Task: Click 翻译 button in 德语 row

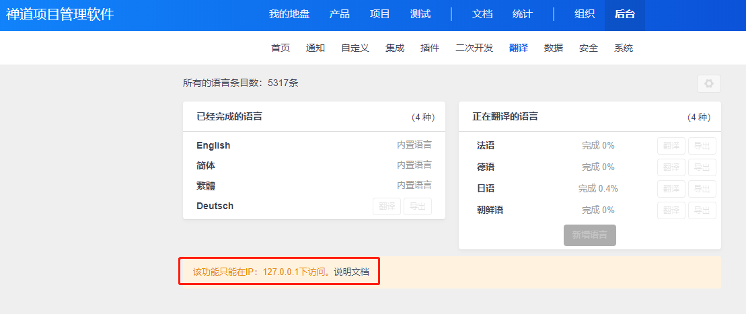Action: (x=671, y=167)
